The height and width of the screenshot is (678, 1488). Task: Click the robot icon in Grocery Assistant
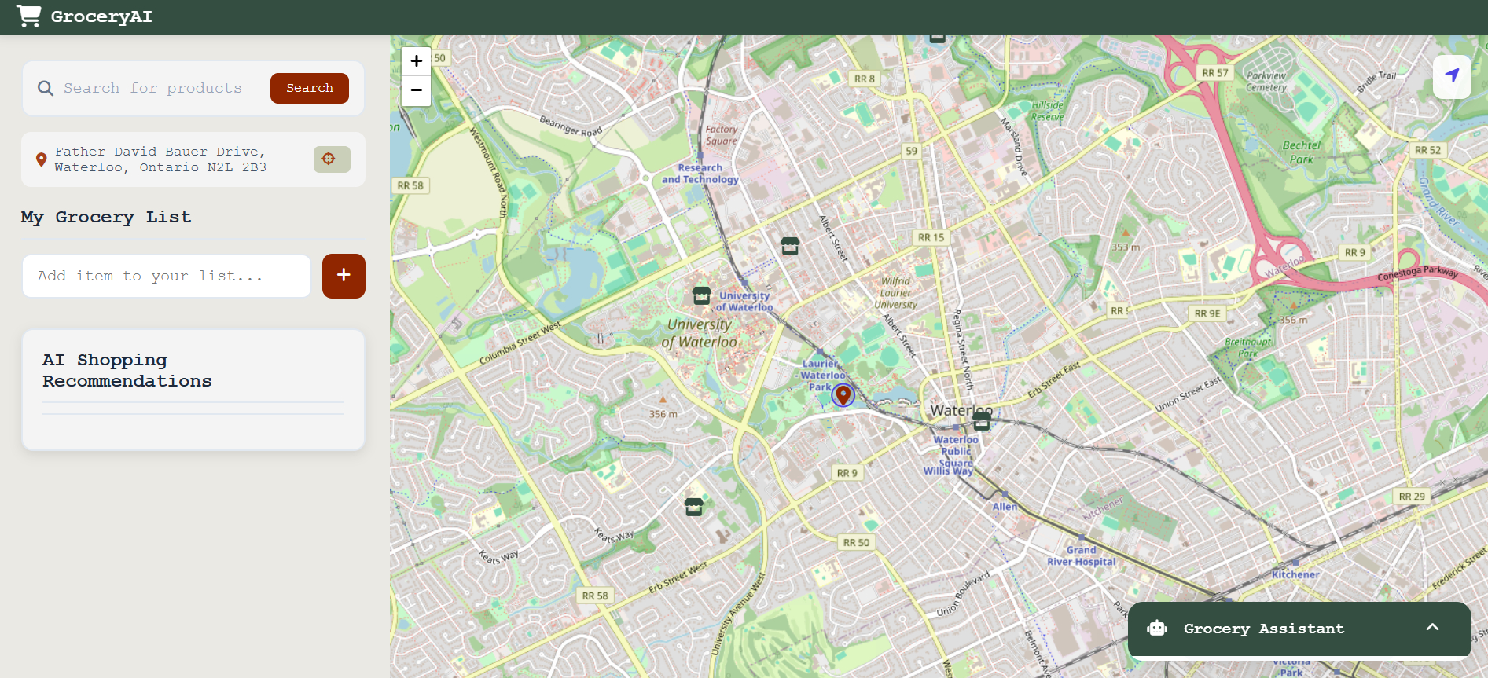tap(1157, 628)
